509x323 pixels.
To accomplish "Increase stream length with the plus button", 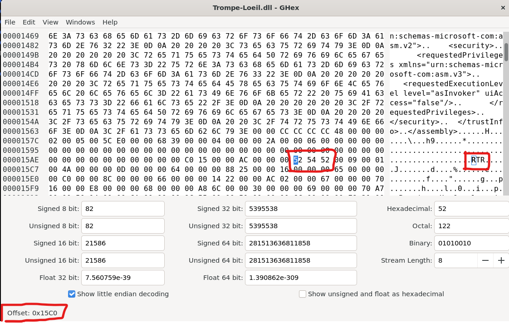I will point(501,260).
